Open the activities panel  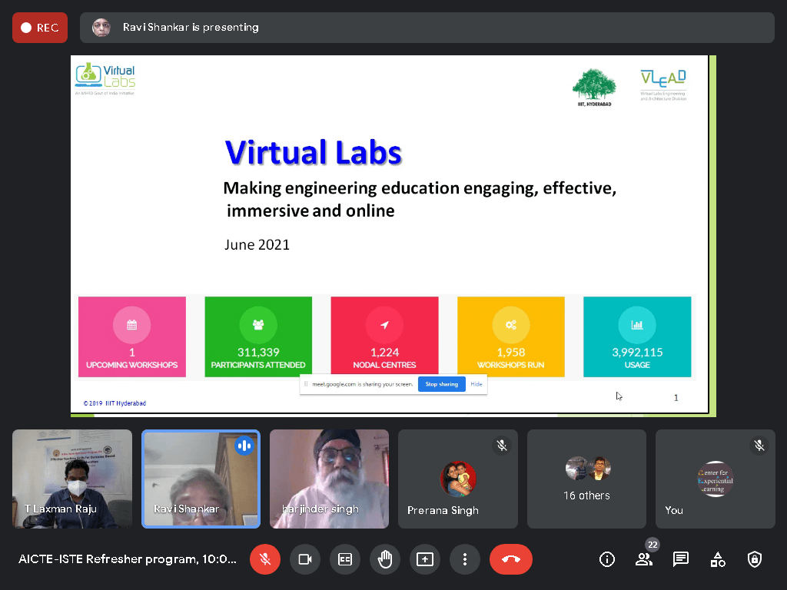pyautogui.click(x=718, y=559)
